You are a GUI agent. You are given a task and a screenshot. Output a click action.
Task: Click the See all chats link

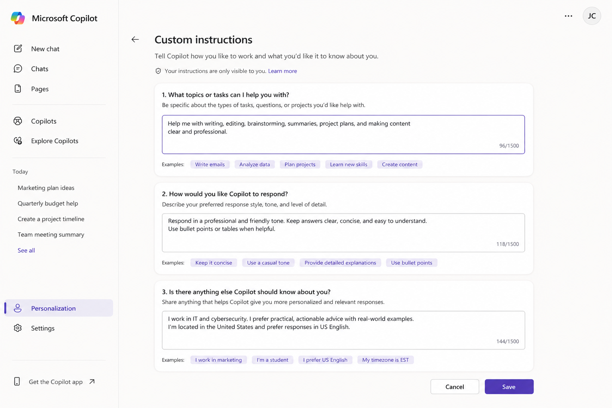coord(26,250)
